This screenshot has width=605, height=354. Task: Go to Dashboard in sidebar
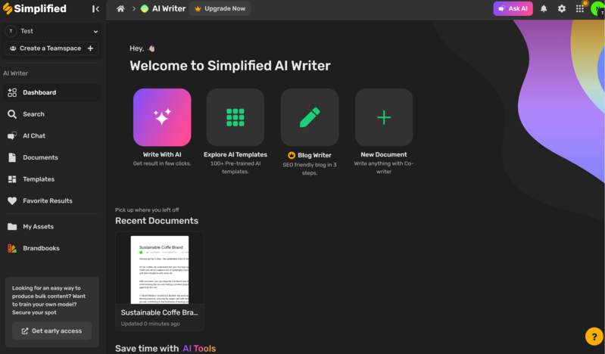(39, 92)
